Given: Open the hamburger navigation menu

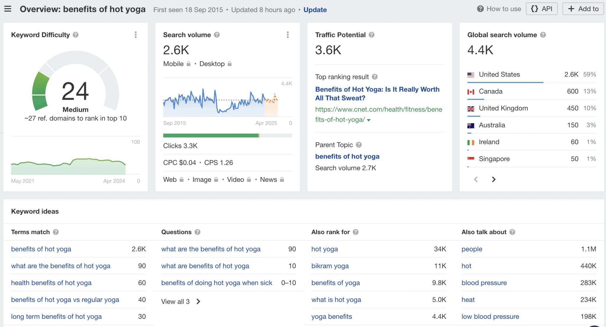Looking at the screenshot, I should pos(8,9).
